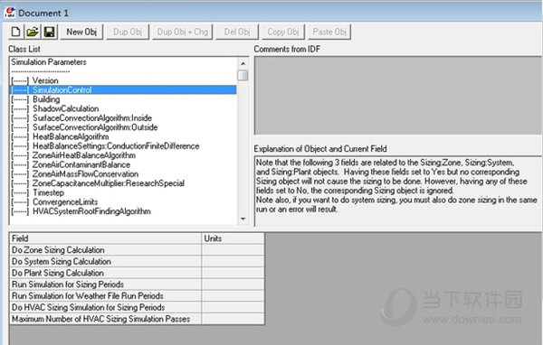Click Dup Obj + Chg button
Viewport: 543px width, 345px height.
point(183,32)
